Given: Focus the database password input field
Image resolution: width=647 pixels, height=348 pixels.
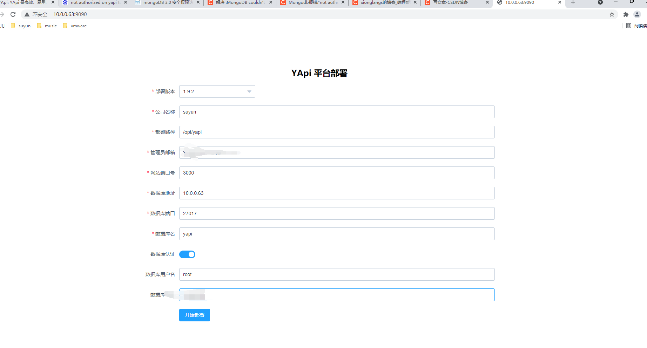Looking at the screenshot, I should pos(337,295).
